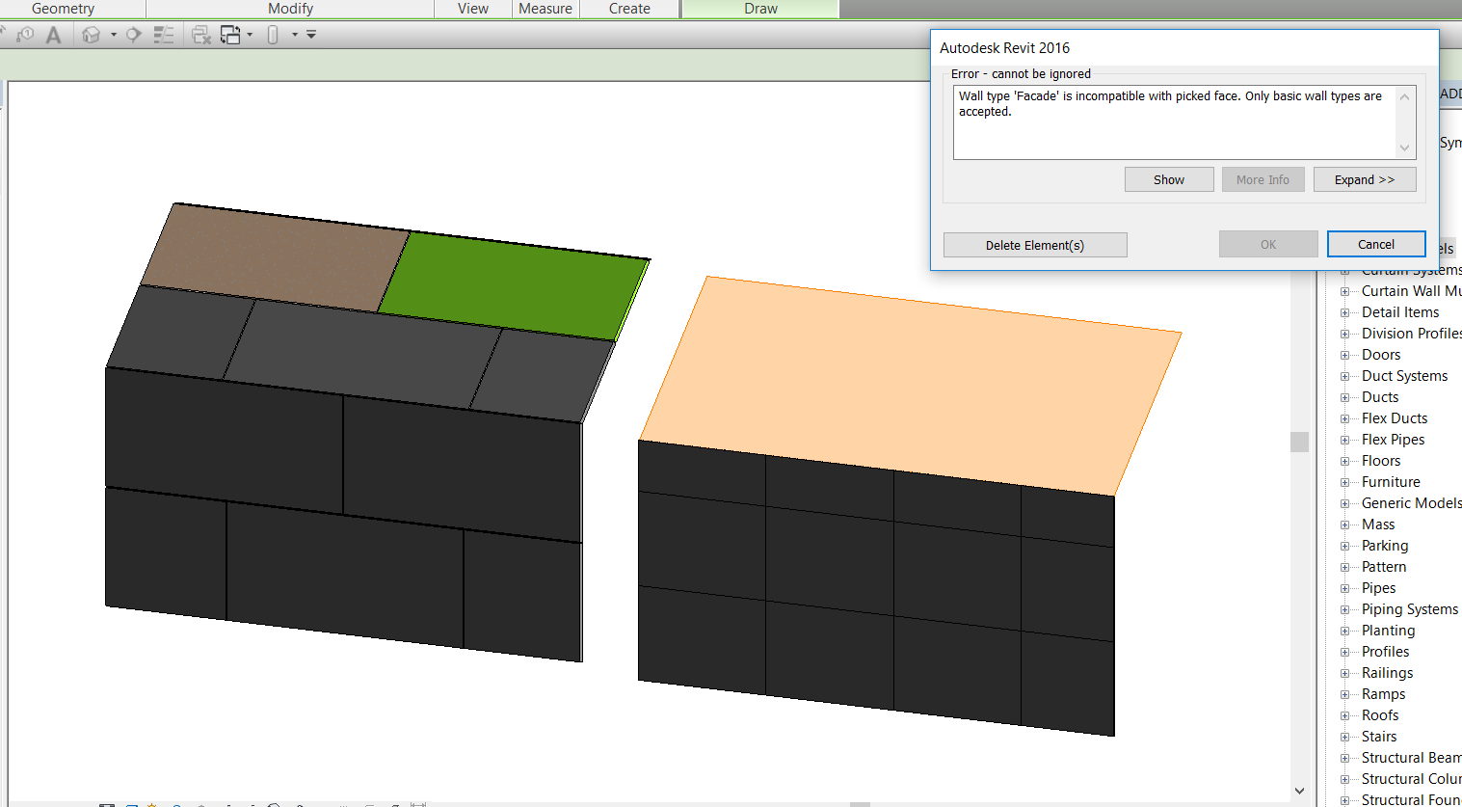Select Generic Models in project browser
The image size is (1462, 807).
tap(1411, 503)
